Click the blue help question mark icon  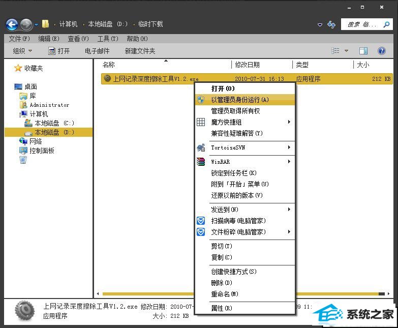click(382, 51)
